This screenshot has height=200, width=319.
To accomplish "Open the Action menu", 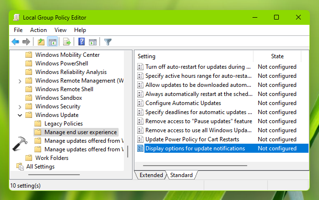I will [38, 30].
